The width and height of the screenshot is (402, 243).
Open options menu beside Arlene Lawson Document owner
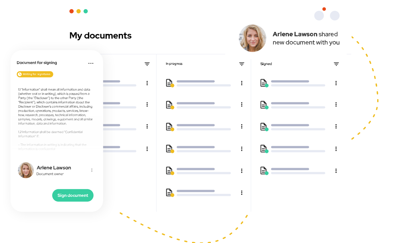(x=92, y=170)
